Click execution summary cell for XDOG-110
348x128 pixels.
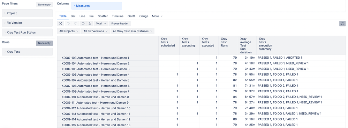(301, 97)
